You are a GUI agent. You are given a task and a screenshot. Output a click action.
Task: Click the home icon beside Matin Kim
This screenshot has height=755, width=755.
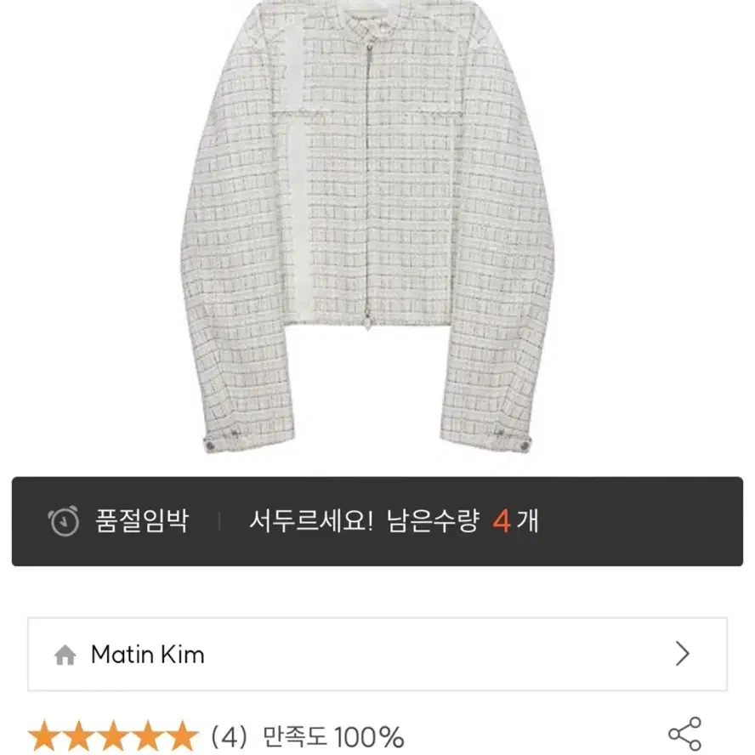65,655
